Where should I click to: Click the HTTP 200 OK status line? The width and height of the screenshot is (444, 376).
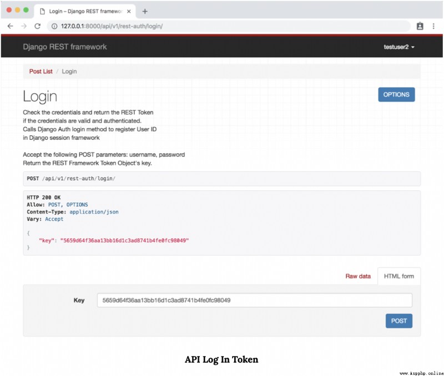44,197
